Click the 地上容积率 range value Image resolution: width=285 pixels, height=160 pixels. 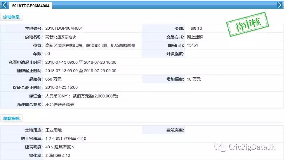tap(66, 138)
